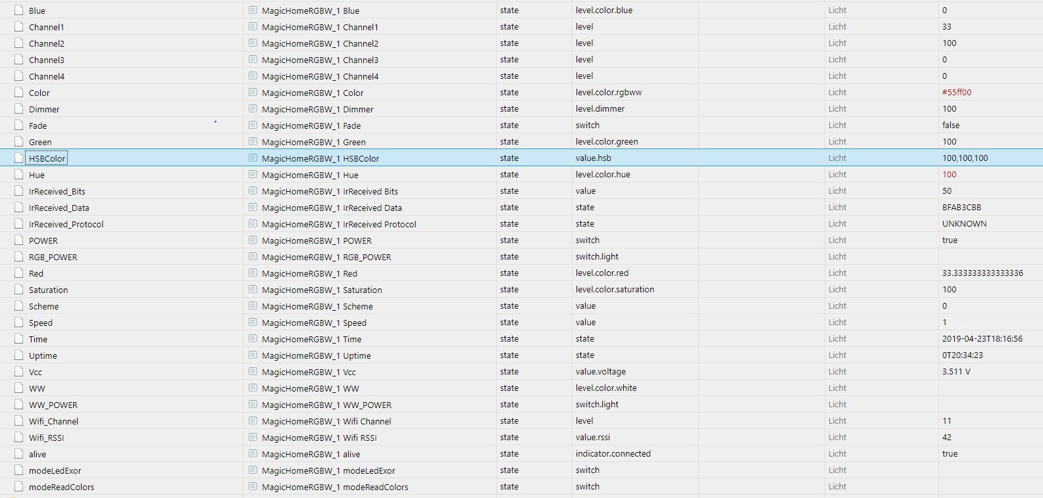Click the file icon beside POWER

click(x=19, y=240)
